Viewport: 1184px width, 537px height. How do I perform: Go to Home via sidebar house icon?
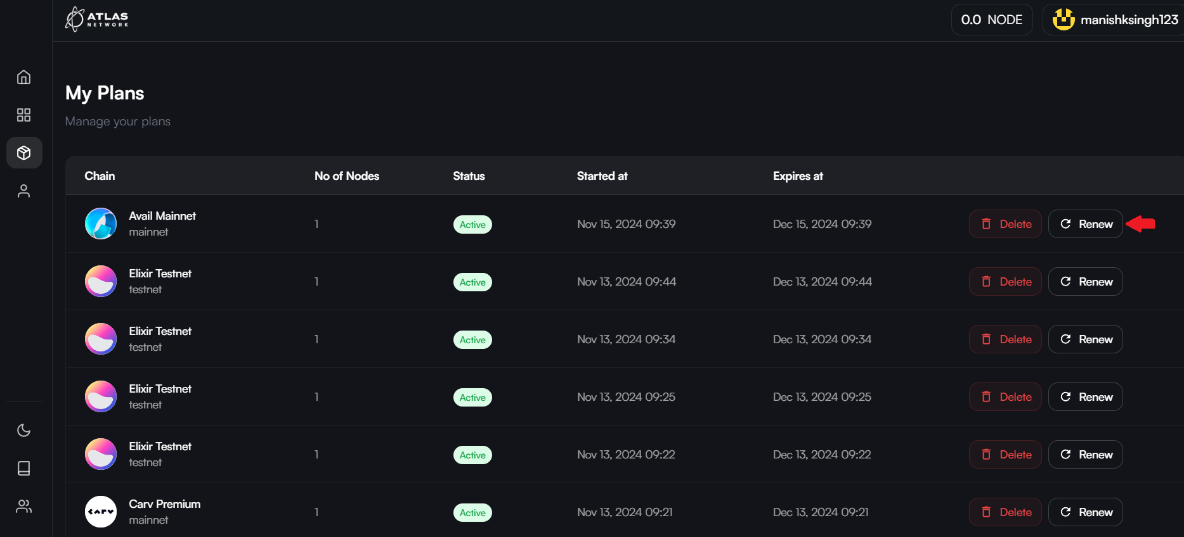pyautogui.click(x=23, y=77)
